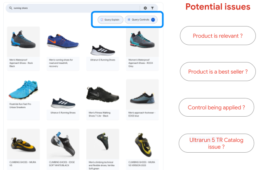Open the blue and orange running shoe image
Image resolution: width=260 pixels, height=170 pixels.
click(63, 41)
